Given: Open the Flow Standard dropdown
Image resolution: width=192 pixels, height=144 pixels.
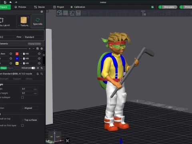Looking at the screenshot, I should (32, 37).
